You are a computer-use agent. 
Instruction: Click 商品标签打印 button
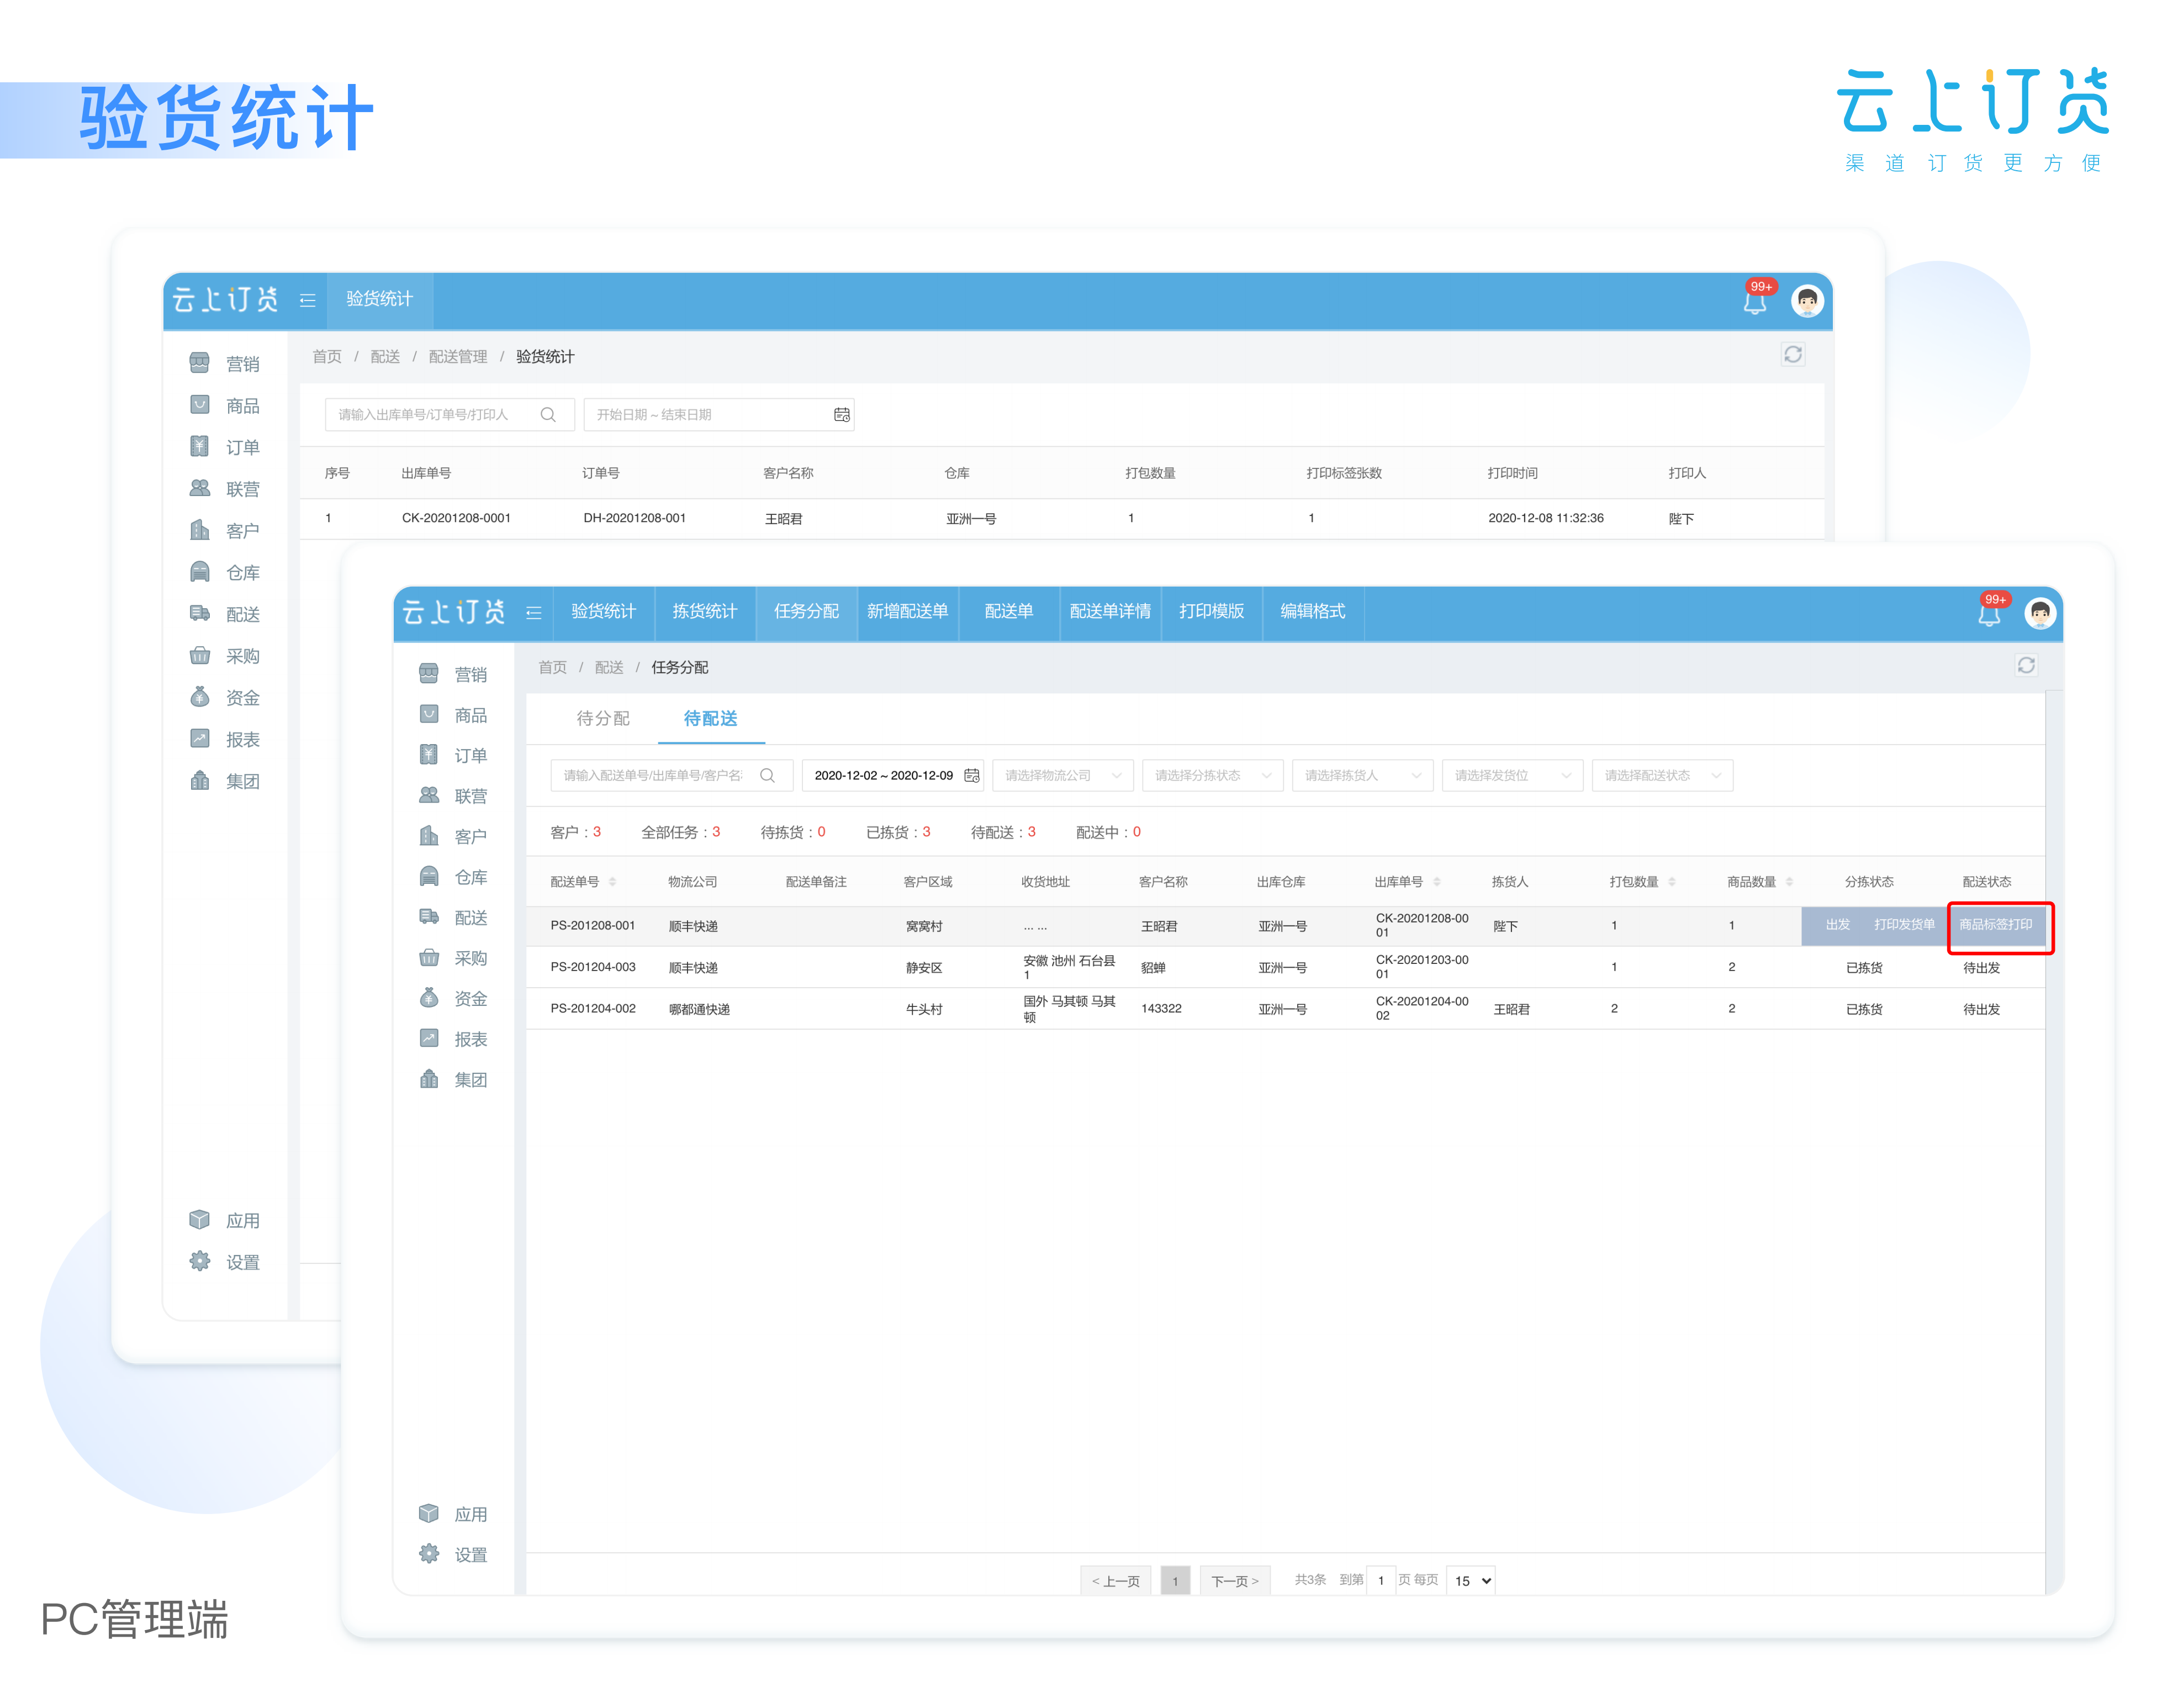point(1996,925)
